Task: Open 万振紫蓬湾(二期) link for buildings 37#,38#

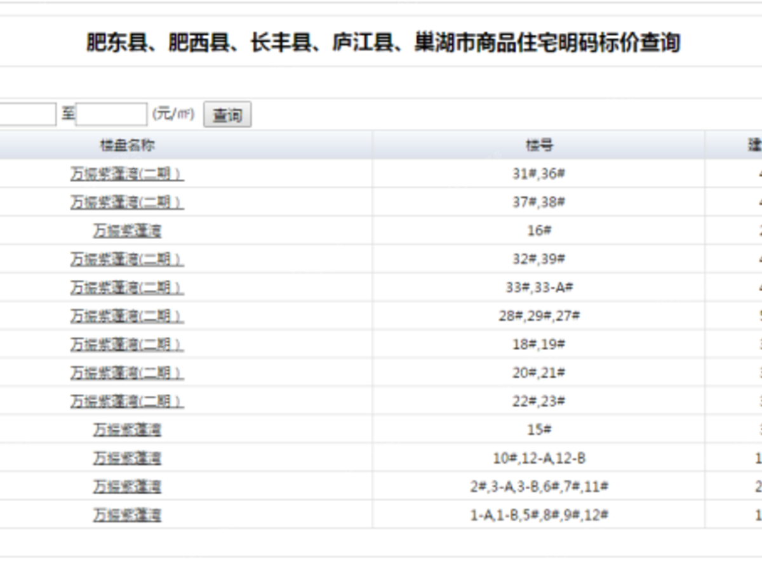Action: (x=127, y=202)
